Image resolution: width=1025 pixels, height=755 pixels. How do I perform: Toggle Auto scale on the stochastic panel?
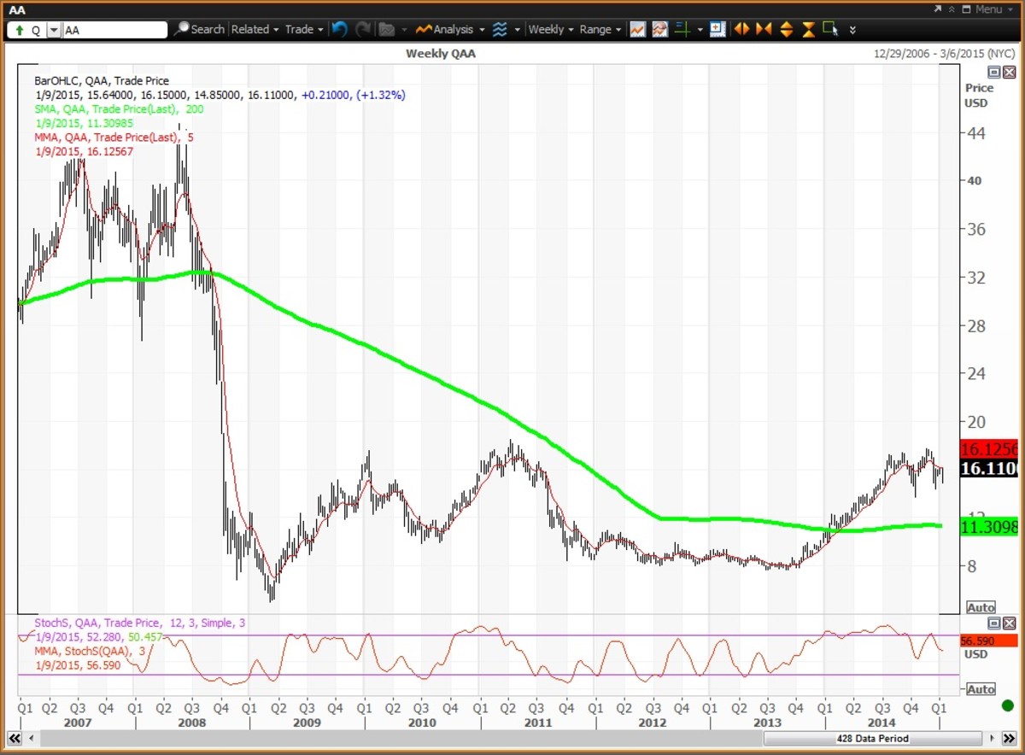tap(981, 689)
